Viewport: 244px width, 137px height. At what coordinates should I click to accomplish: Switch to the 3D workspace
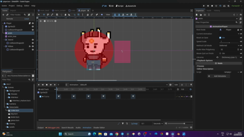pos(111,6)
